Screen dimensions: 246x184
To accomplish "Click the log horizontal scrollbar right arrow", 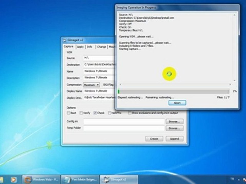I will [x=230, y=85].
